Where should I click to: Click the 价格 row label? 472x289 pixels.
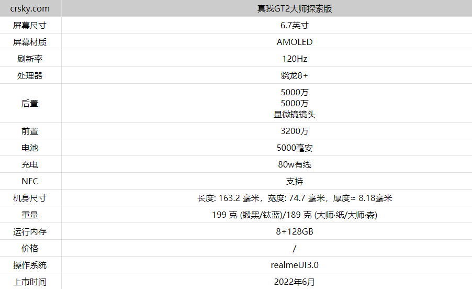[x=30, y=248]
